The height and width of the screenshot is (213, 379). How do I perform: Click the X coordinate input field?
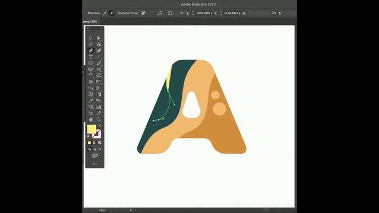pyautogui.click(x=204, y=13)
